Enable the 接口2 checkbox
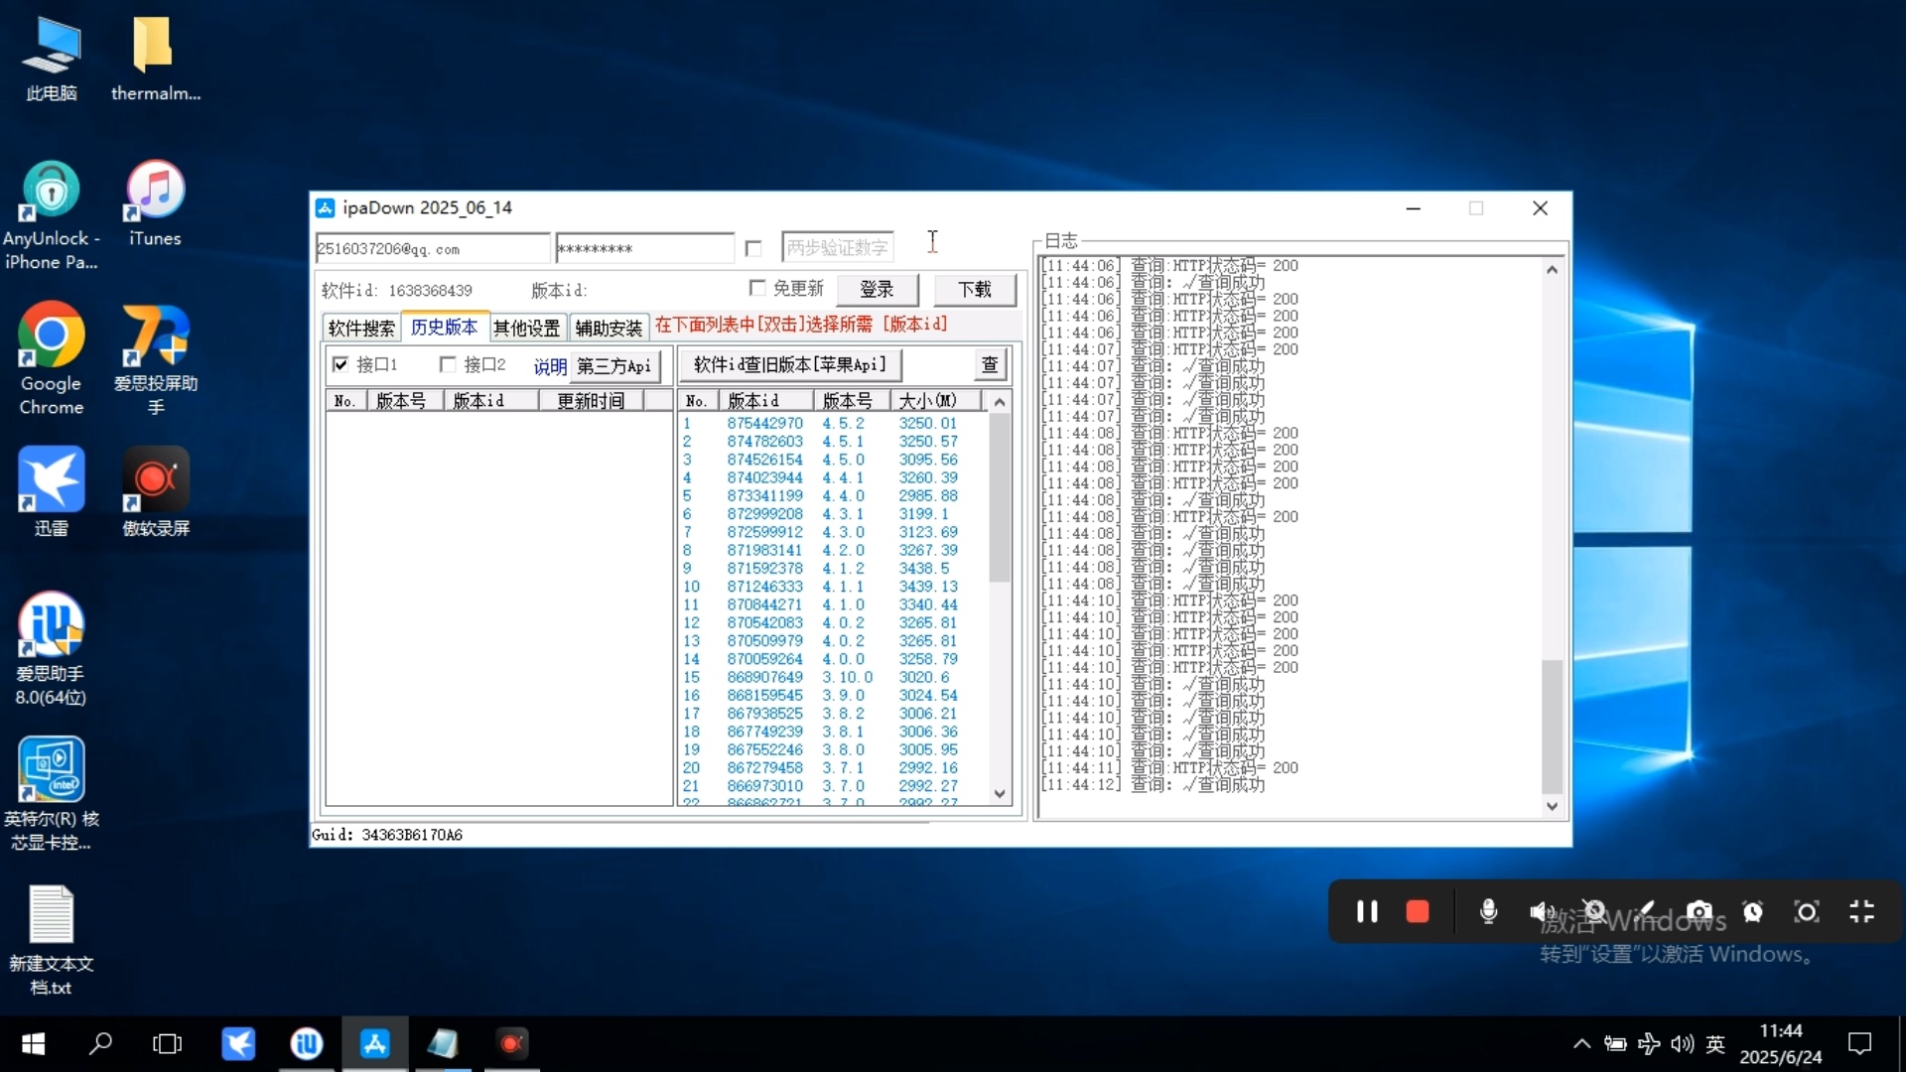 tap(448, 364)
